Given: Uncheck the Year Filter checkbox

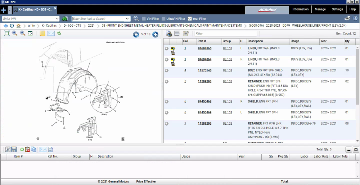Looking at the screenshot, I should pyautogui.click(x=190, y=19).
